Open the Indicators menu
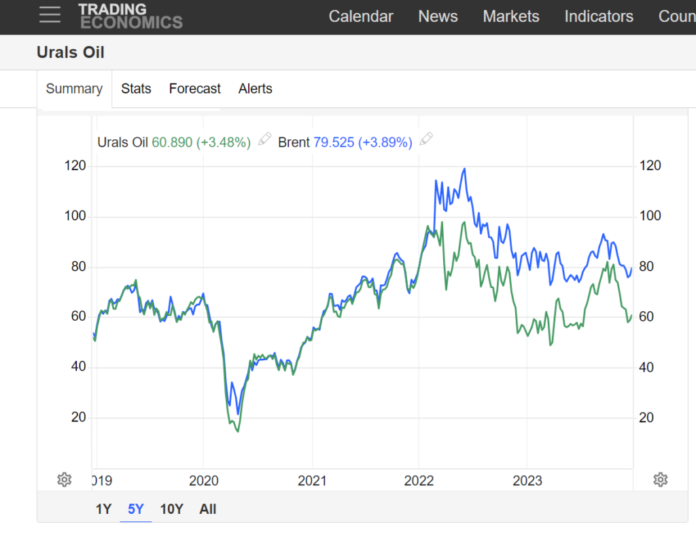696x541 pixels. [598, 16]
